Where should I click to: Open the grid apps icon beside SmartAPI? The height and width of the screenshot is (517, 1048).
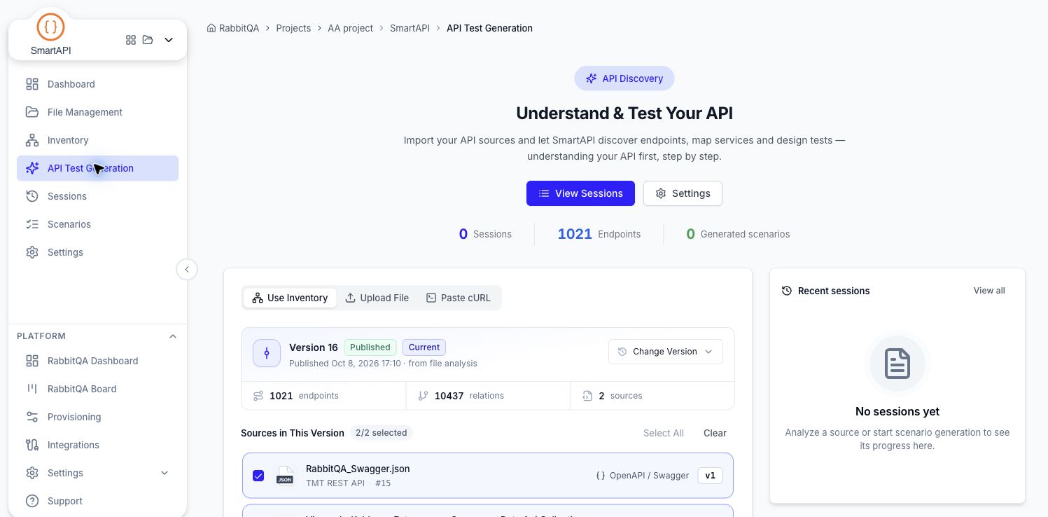pyautogui.click(x=131, y=40)
